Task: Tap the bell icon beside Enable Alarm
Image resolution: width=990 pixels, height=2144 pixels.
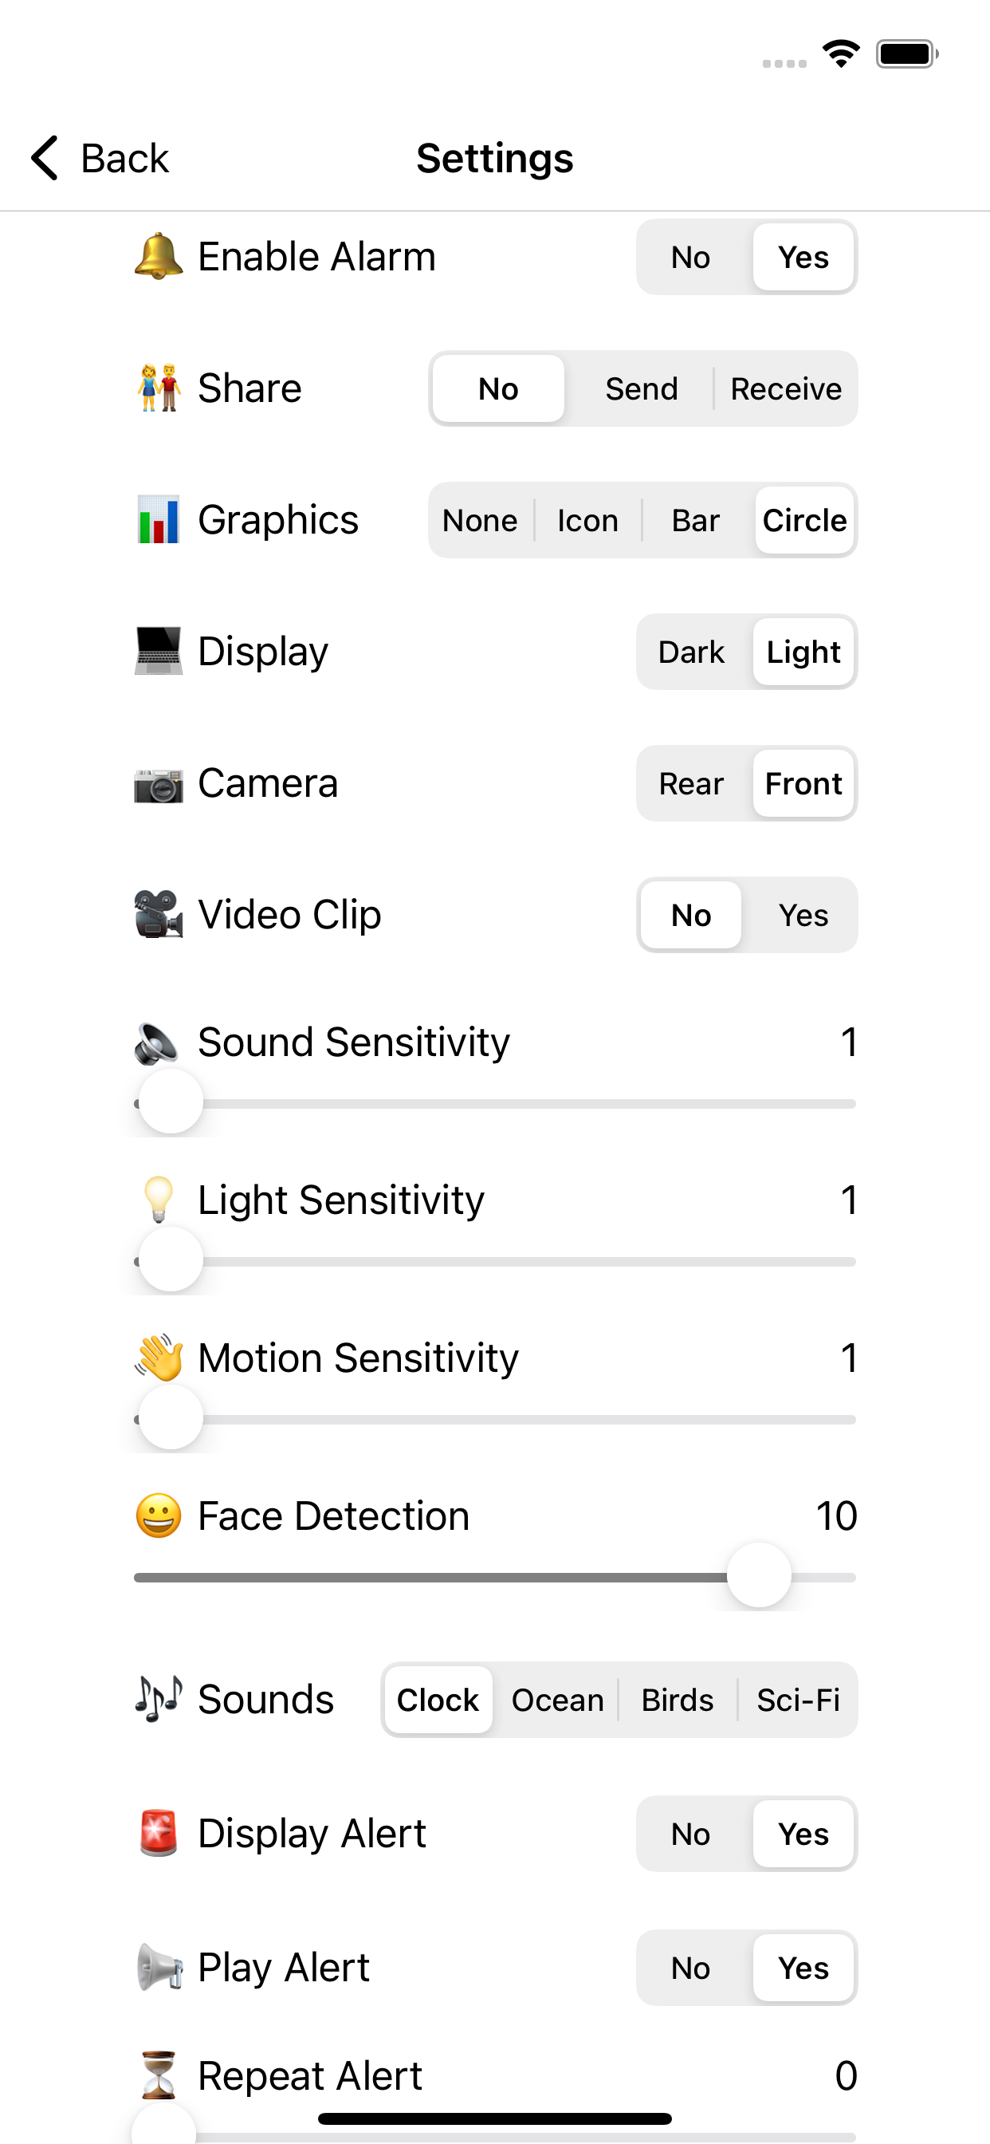Action: click(x=158, y=256)
